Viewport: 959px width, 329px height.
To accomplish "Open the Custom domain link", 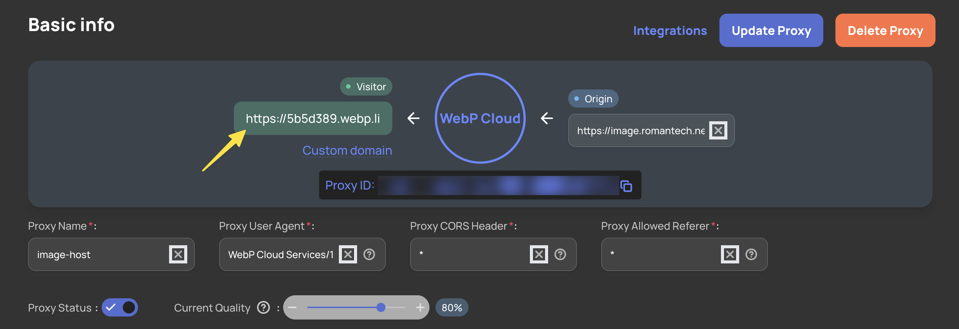I will (347, 150).
